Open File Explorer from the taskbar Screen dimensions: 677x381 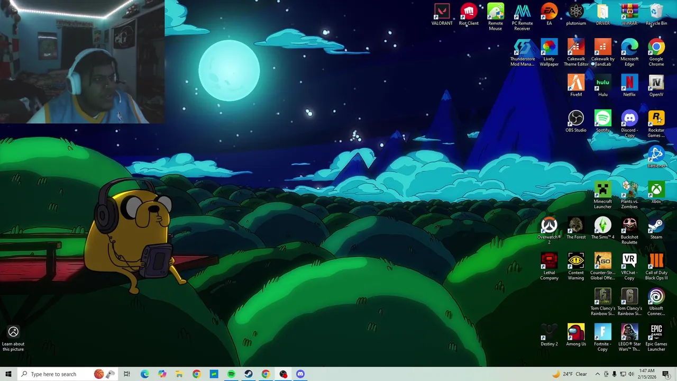click(x=179, y=374)
